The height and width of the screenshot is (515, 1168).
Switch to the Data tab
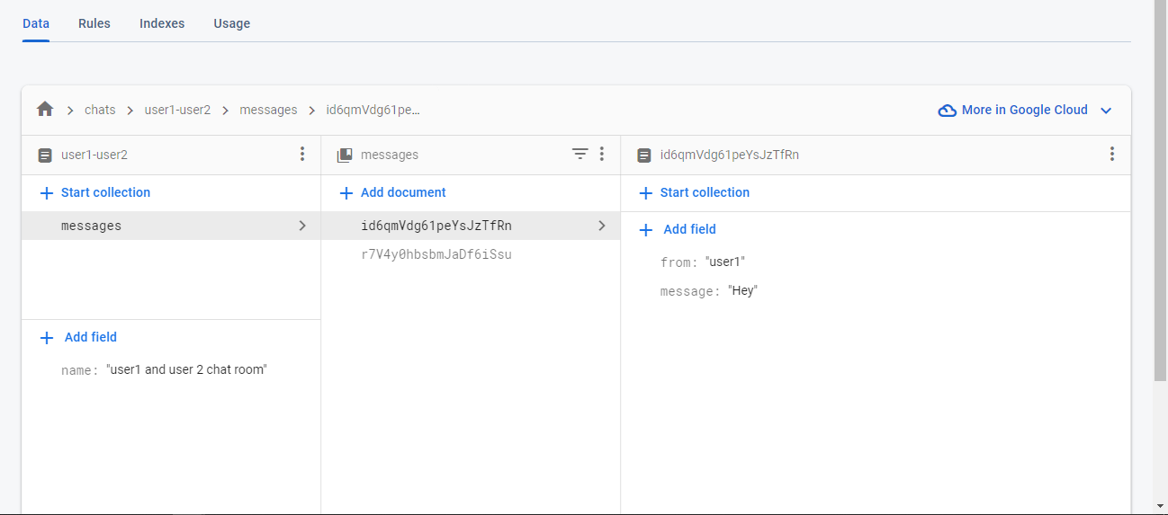coord(36,23)
